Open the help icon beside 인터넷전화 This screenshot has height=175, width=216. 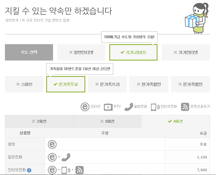[29, 170]
